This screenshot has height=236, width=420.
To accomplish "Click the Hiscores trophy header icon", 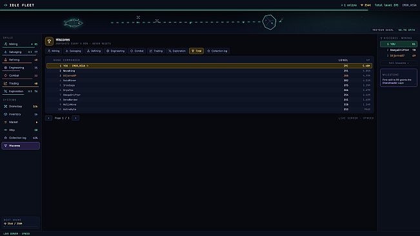I will [49, 41].
